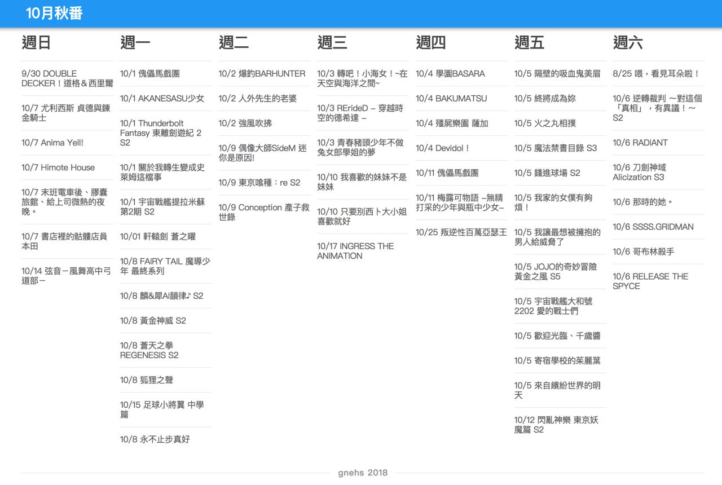Open 10/17 INGRESS THE ANIMATION entry

tap(355, 251)
